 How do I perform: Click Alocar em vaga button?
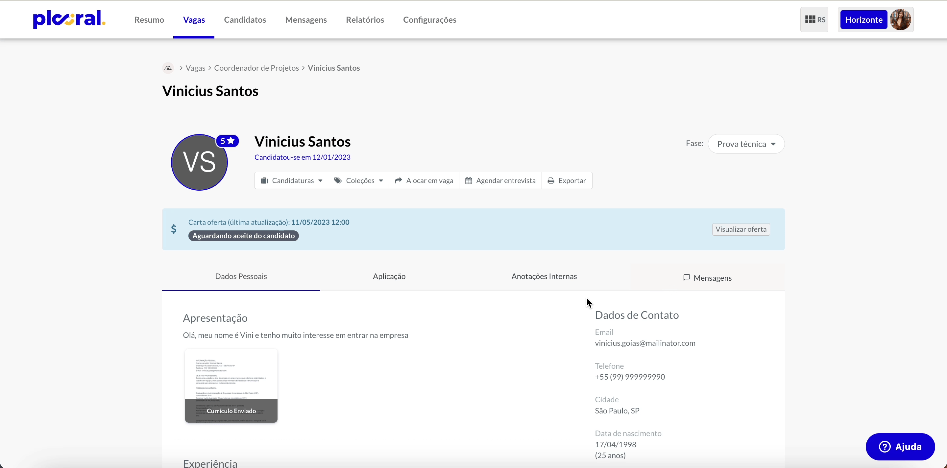(x=424, y=180)
